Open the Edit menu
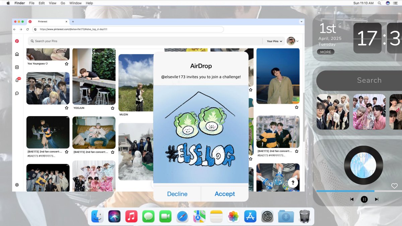Image resolution: width=402 pixels, height=226 pixels. [42, 3]
